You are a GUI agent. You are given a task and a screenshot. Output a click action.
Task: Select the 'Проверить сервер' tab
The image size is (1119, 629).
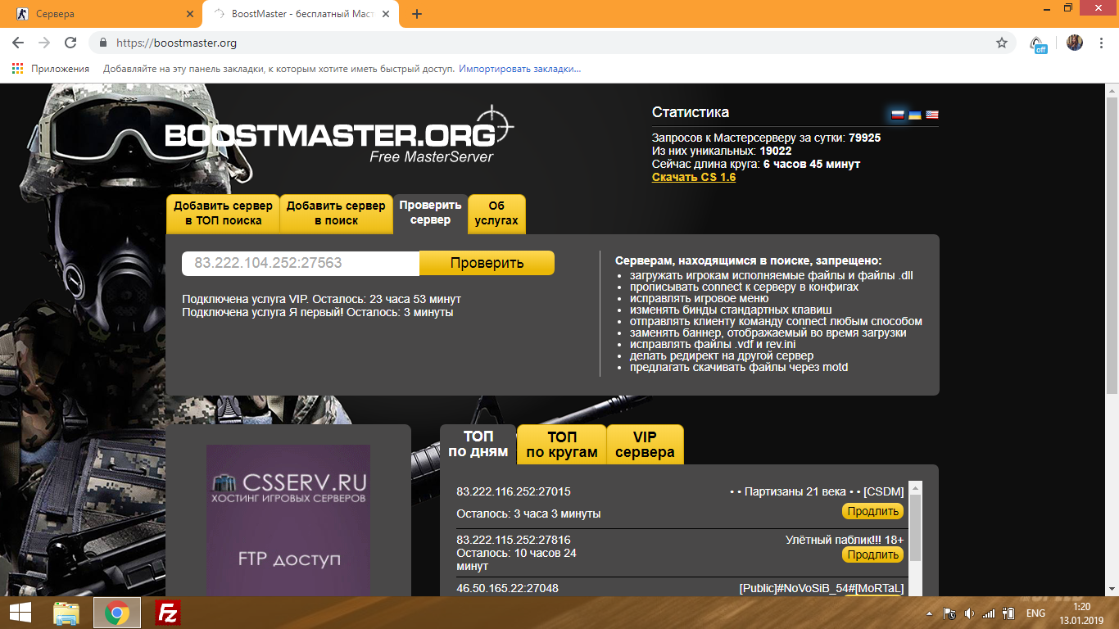pyautogui.click(x=430, y=213)
